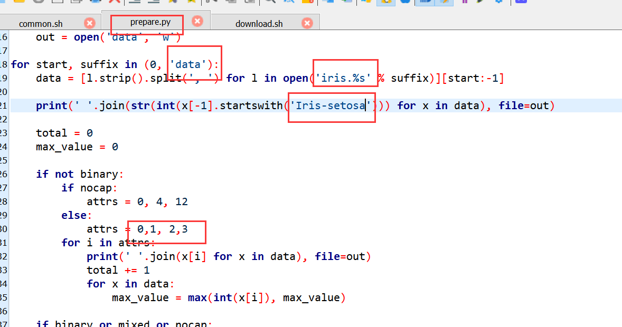622x327 pixels.
Task: Close the download.sh tab
Action: pos(307,23)
